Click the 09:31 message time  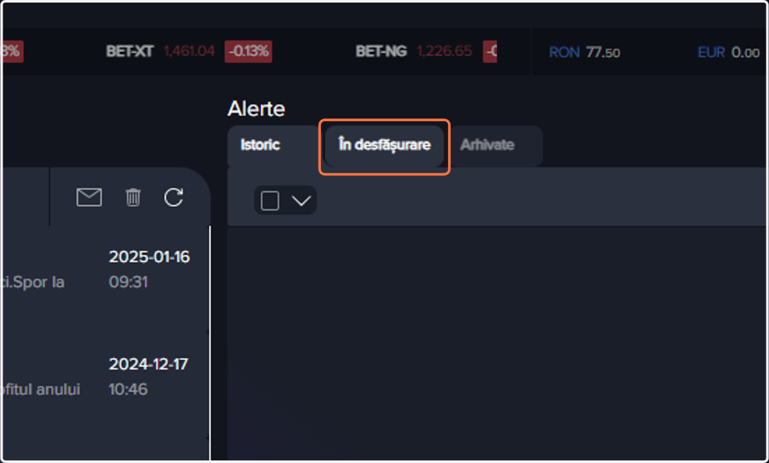click(x=128, y=282)
